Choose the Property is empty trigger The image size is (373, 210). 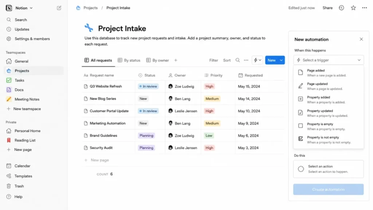point(328,127)
